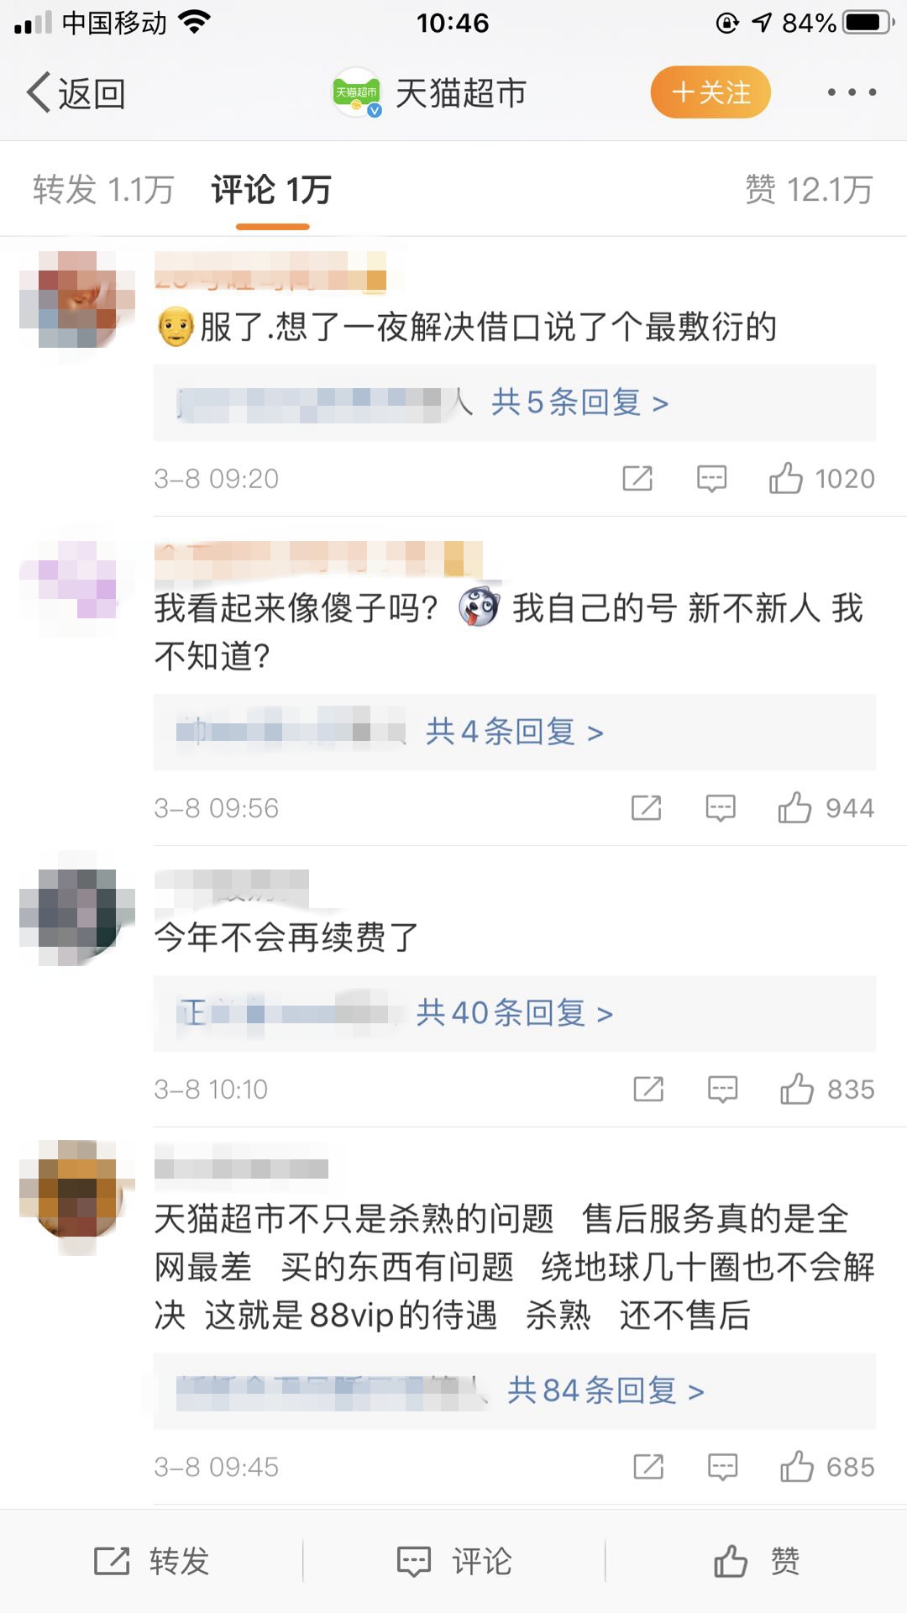
Task: Repost the 3-8 10:10 comment via its share icon
Action: (648, 1090)
